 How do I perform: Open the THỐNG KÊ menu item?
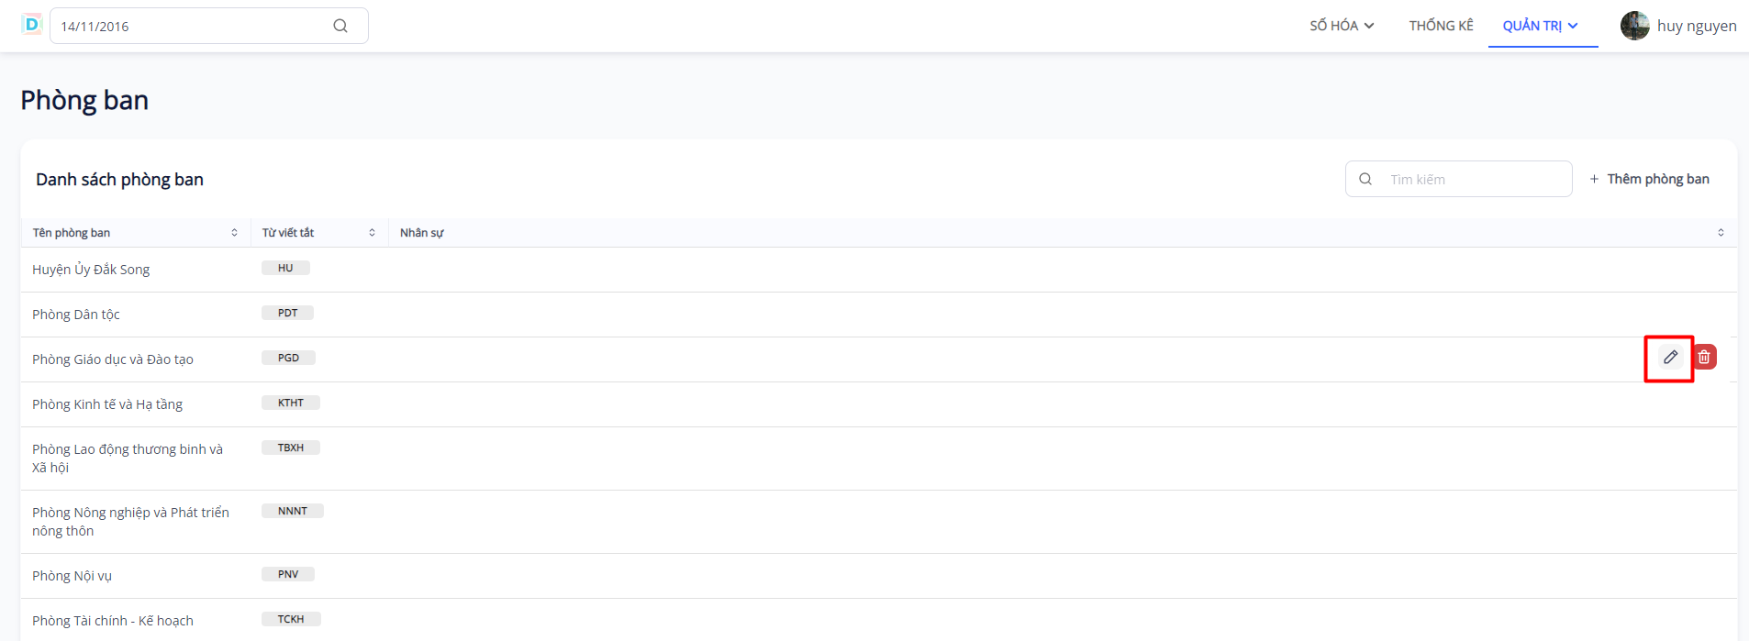click(1441, 26)
